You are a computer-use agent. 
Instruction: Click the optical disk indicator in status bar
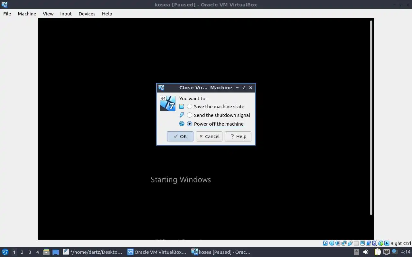332,243
